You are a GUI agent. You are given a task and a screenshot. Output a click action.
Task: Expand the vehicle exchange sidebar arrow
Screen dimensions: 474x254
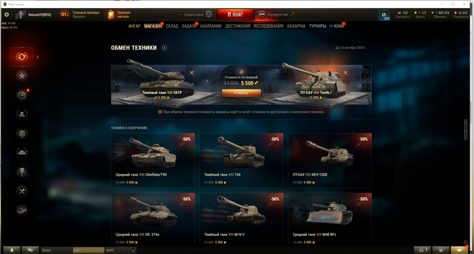[x=38, y=57]
